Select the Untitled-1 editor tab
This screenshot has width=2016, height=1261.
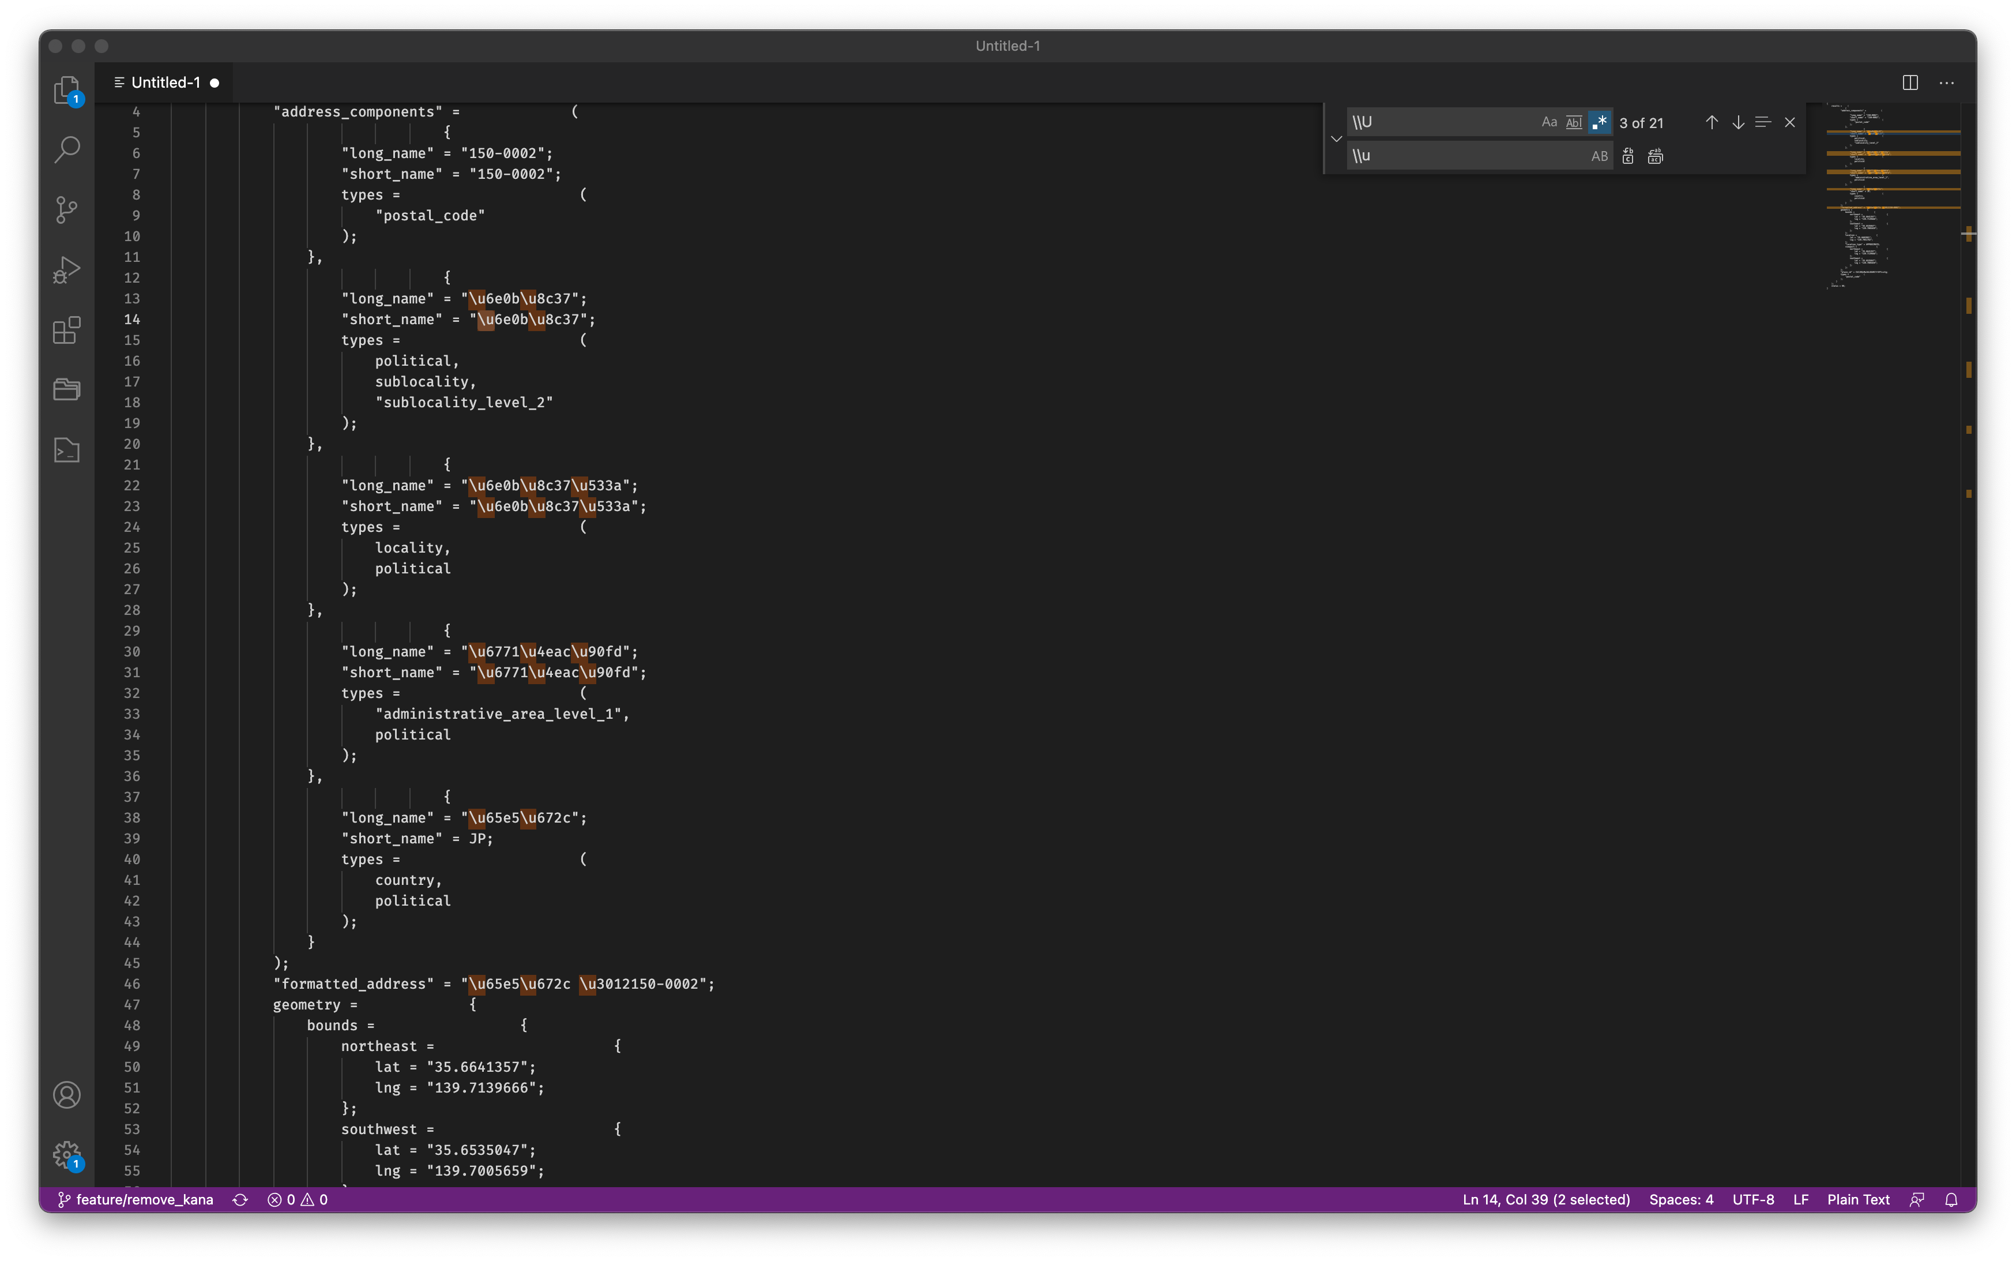click(165, 82)
